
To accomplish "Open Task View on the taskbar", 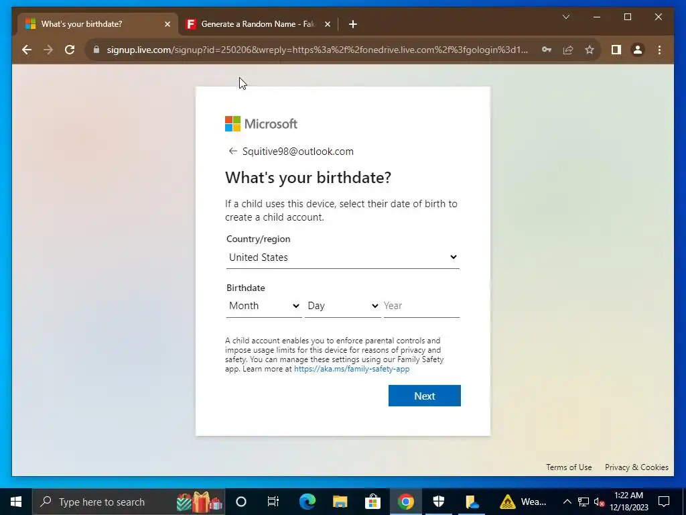I will pyautogui.click(x=273, y=502).
